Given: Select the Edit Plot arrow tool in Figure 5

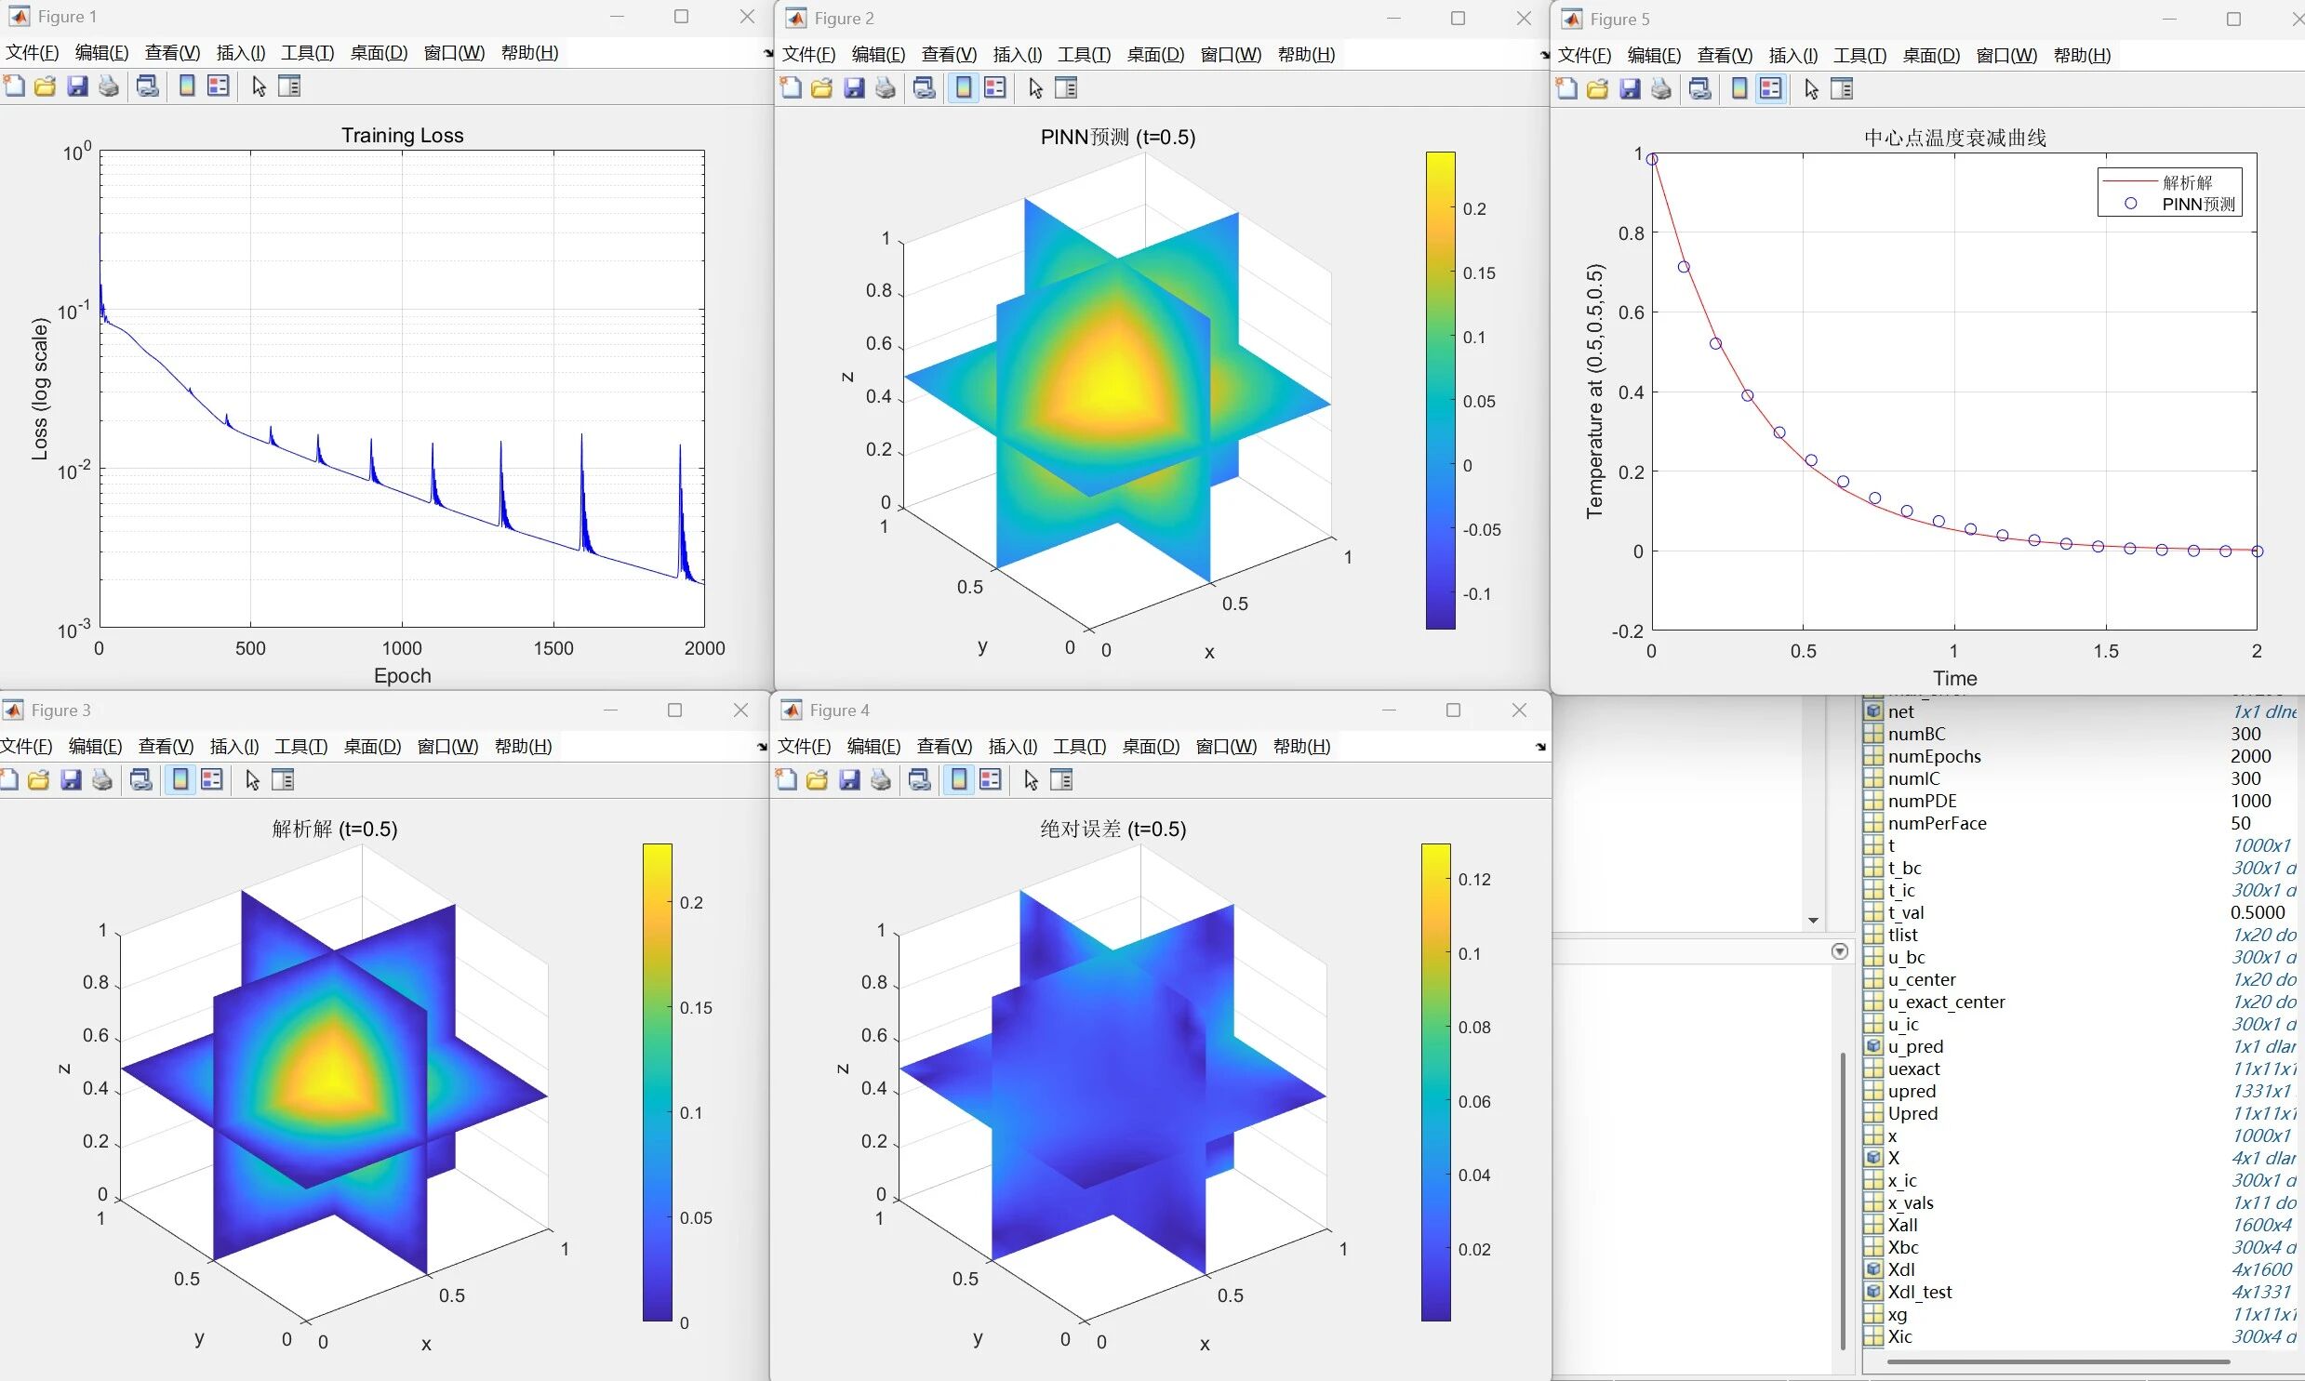Looking at the screenshot, I should click(1810, 88).
